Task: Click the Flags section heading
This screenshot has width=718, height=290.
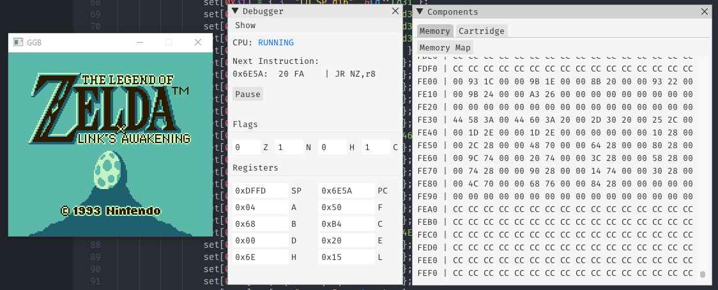Action: click(245, 124)
